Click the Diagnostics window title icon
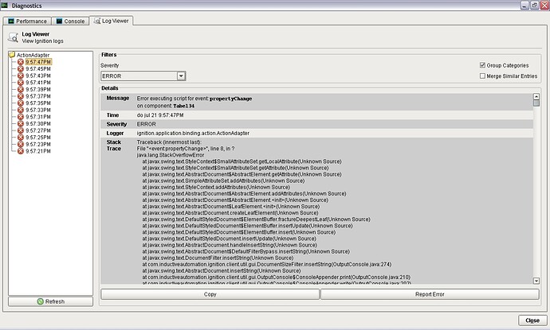550x330 pixels. tap(5, 6)
